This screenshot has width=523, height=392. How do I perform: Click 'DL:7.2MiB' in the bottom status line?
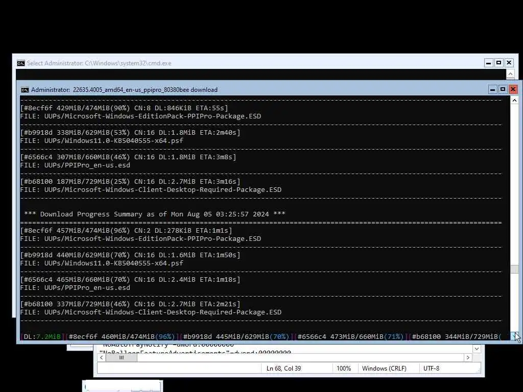coord(42,337)
